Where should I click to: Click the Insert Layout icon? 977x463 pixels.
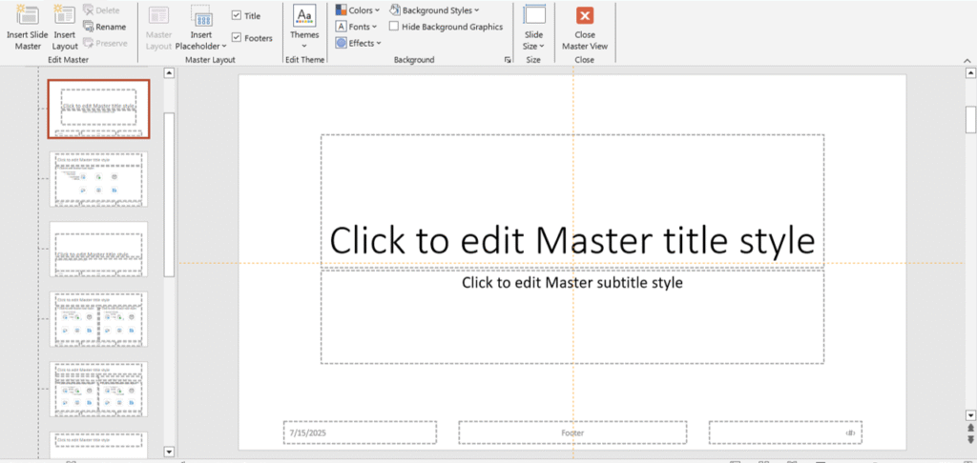pyautogui.click(x=65, y=15)
